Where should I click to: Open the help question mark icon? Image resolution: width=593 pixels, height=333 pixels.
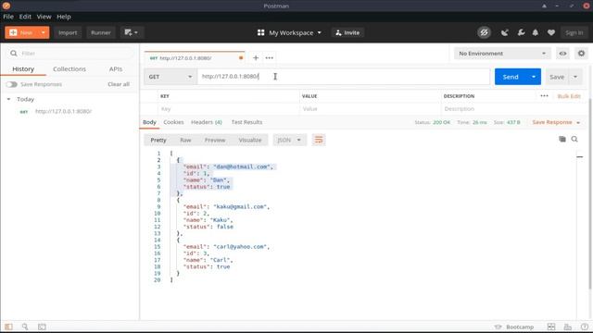point(585,327)
